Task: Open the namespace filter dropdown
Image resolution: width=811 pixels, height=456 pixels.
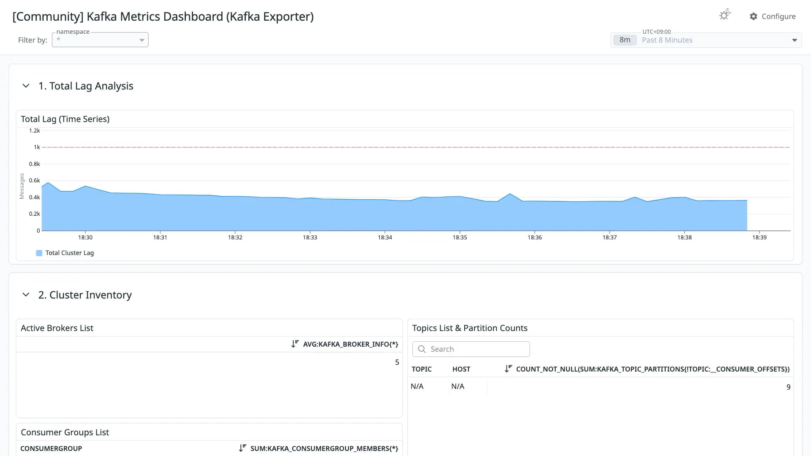Action: [x=100, y=40]
